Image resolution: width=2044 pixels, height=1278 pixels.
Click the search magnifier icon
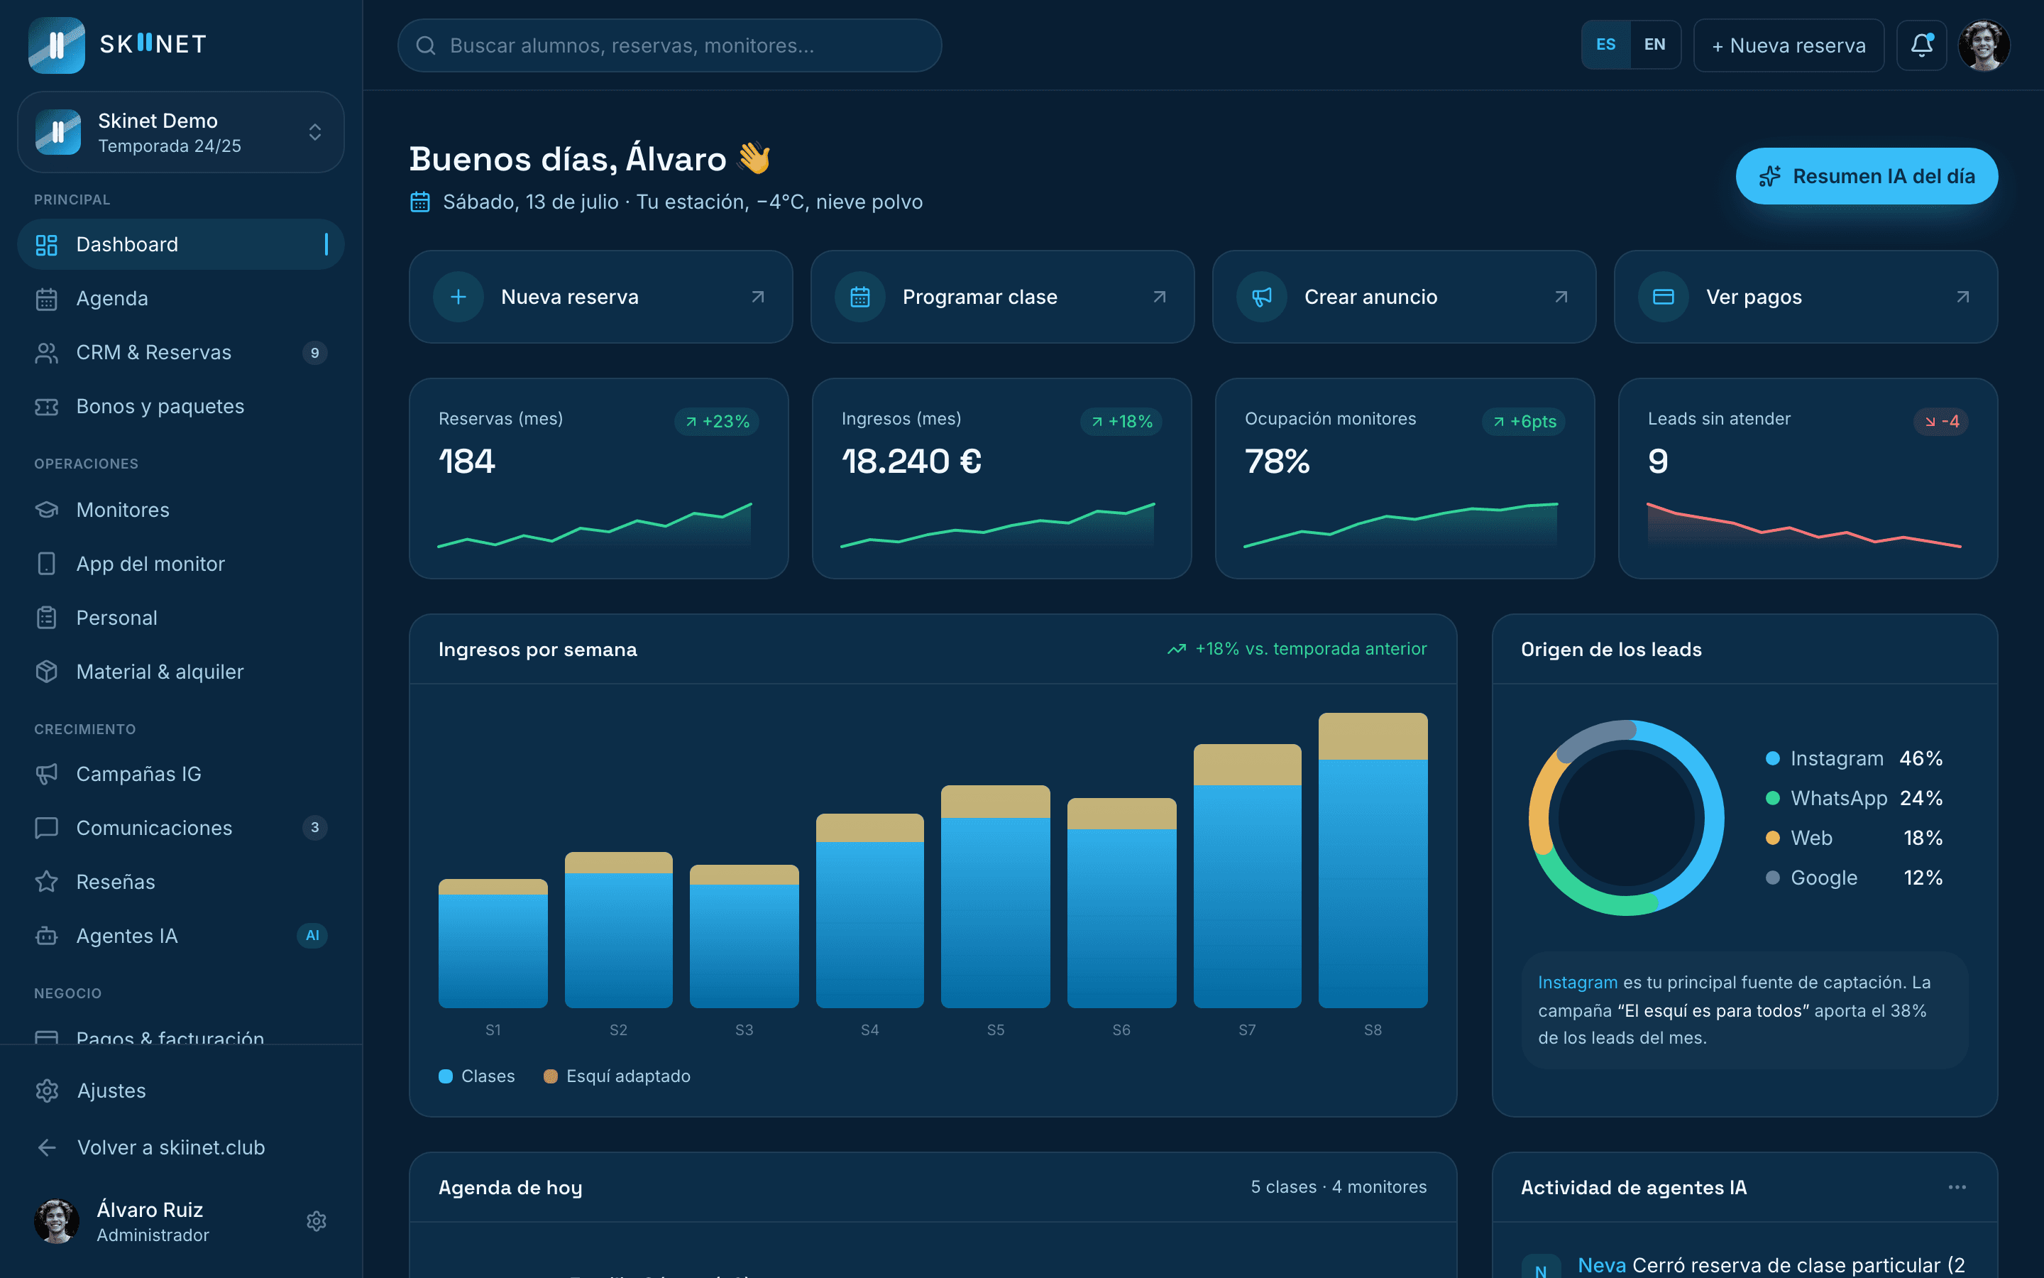pos(426,45)
